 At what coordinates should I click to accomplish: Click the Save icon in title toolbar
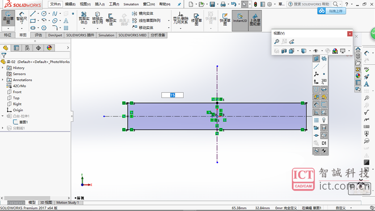[x=212, y=4]
